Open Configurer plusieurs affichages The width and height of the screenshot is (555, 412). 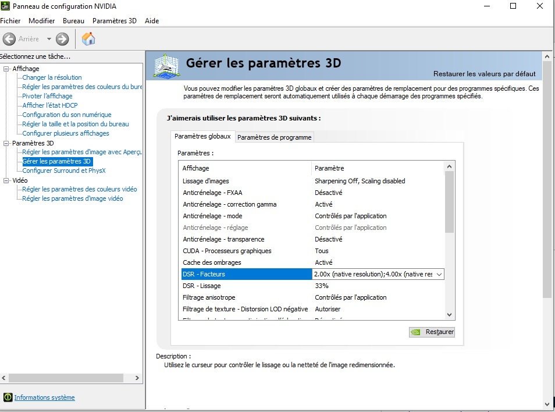(66, 133)
